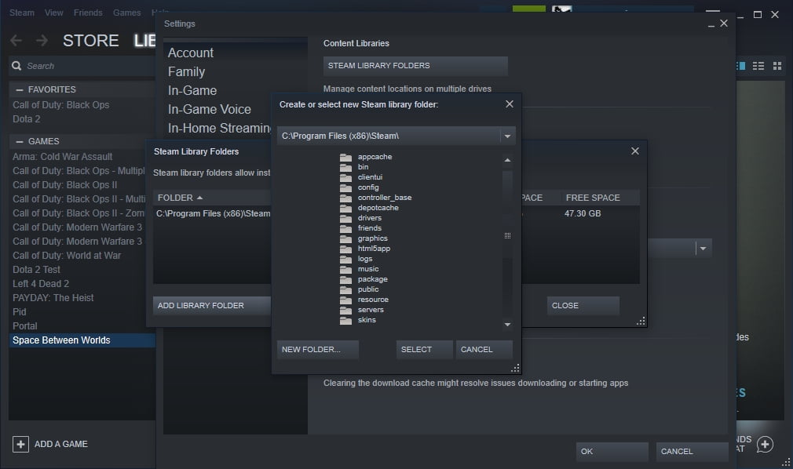This screenshot has width=793, height=469.
Task: Select the controller_base folder
Action: click(x=385, y=198)
